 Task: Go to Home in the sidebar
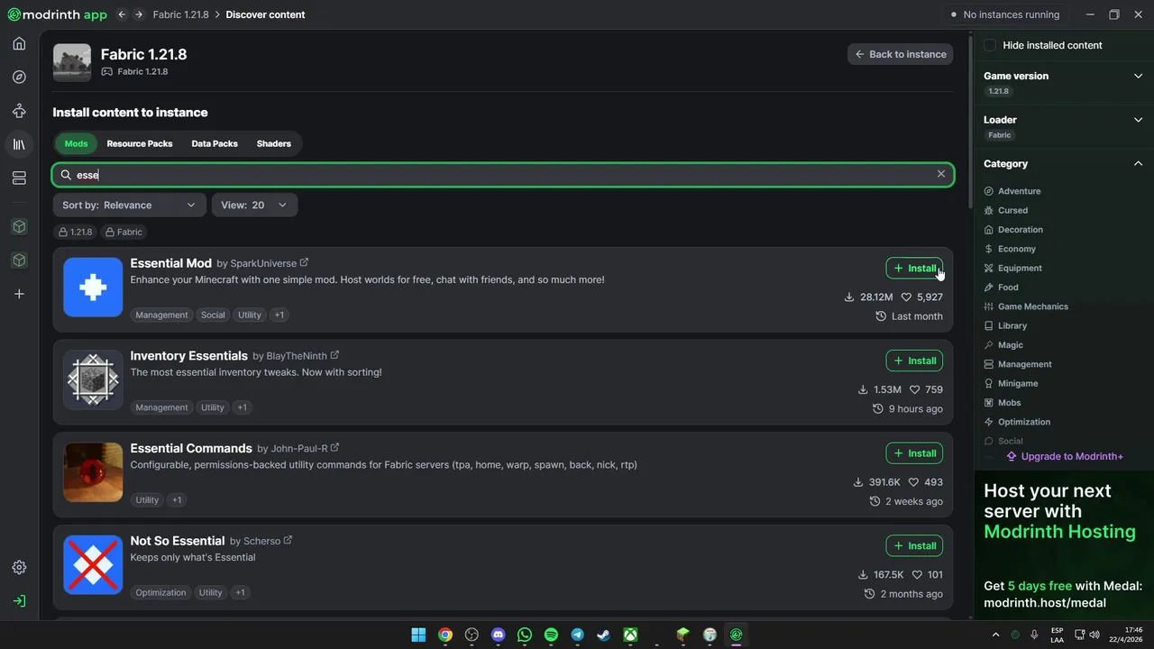coord(19,43)
